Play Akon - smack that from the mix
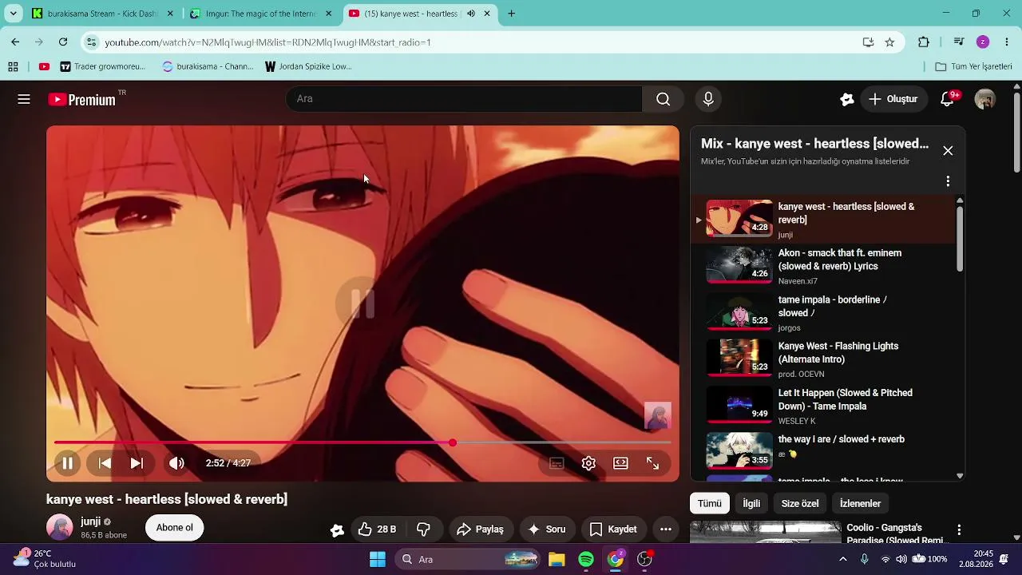This screenshot has width=1022, height=575. pos(824,266)
